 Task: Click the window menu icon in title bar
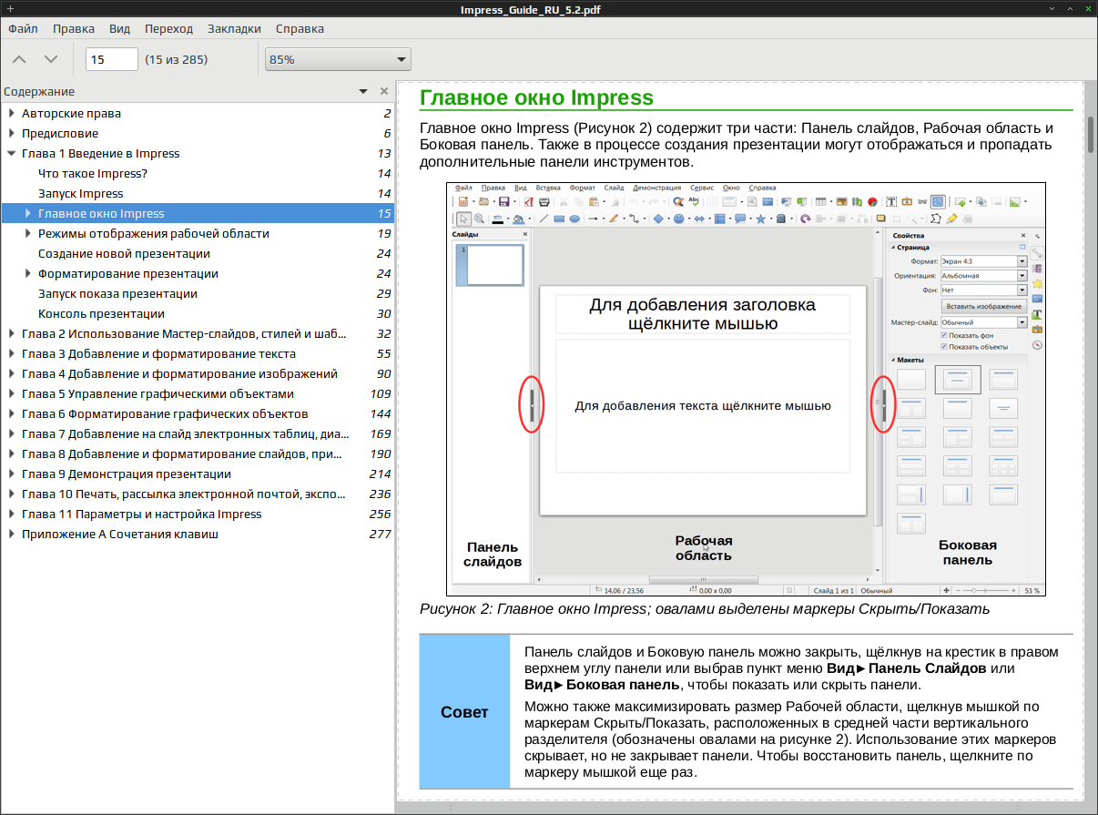[9, 8]
